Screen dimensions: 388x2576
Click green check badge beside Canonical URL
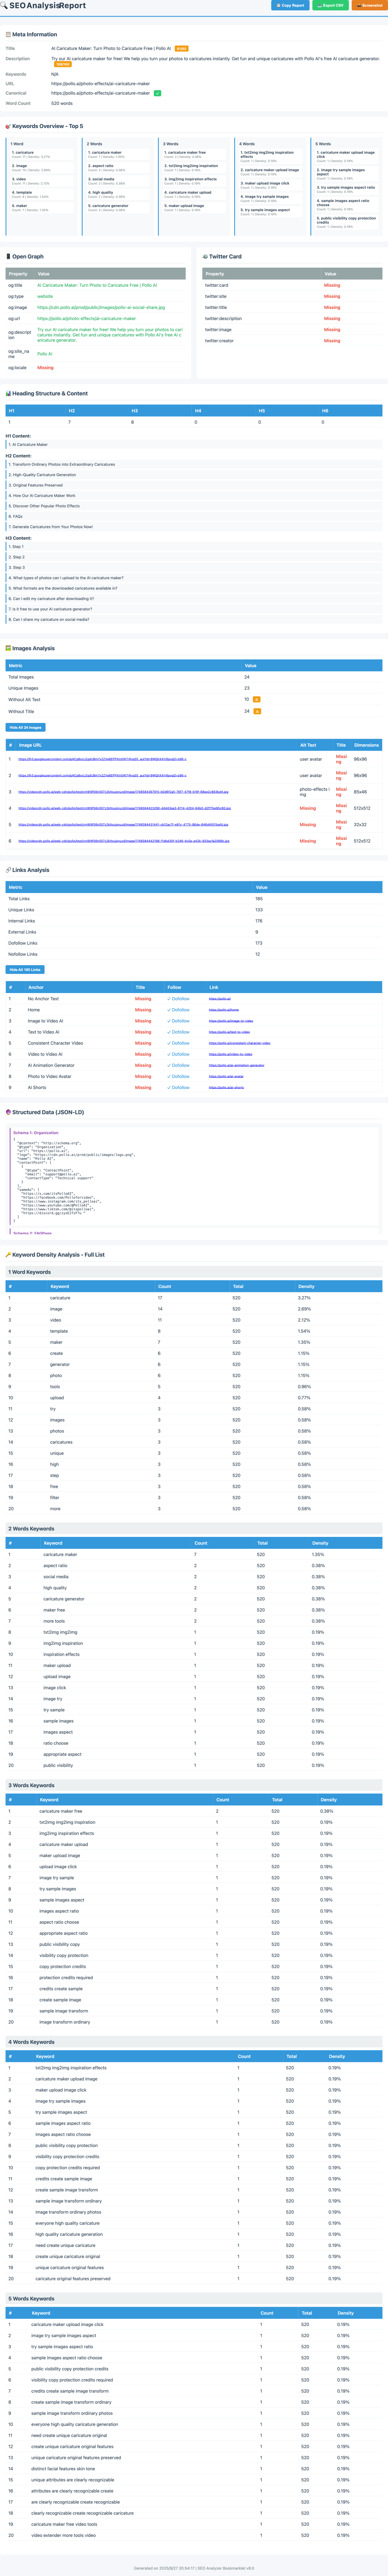157,93
